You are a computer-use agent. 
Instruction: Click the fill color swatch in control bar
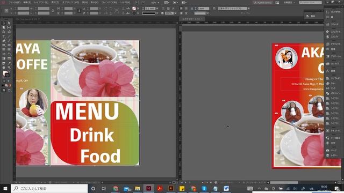134,9
